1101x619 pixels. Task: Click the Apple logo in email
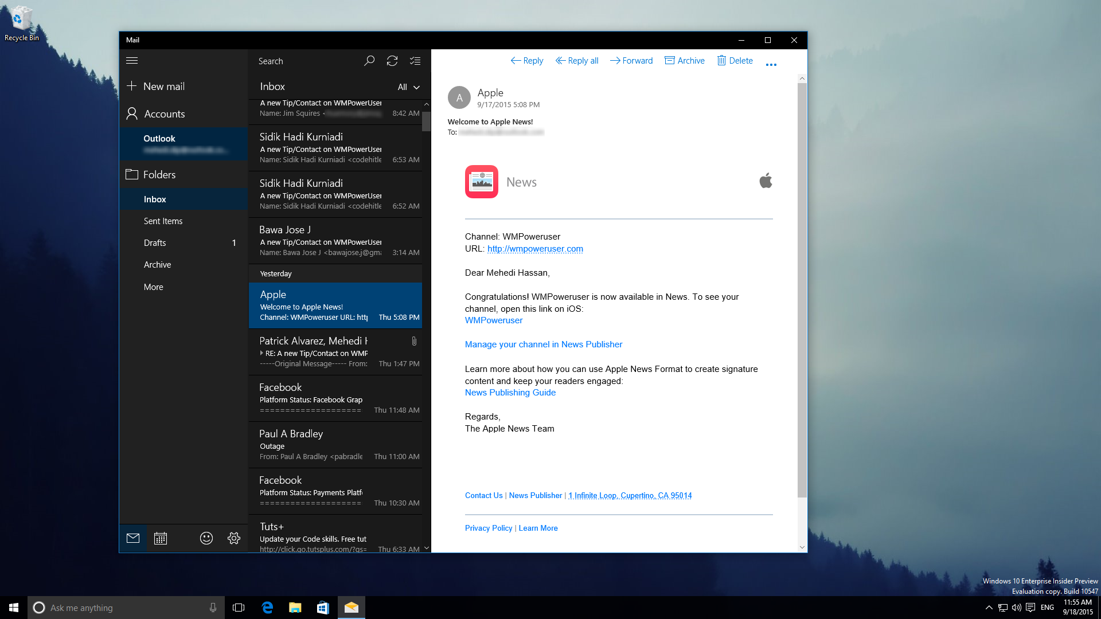[766, 181]
